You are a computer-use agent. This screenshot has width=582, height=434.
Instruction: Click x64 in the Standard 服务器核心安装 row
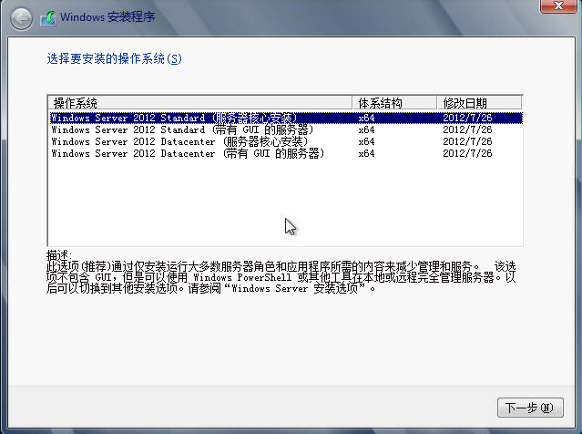(366, 118)
